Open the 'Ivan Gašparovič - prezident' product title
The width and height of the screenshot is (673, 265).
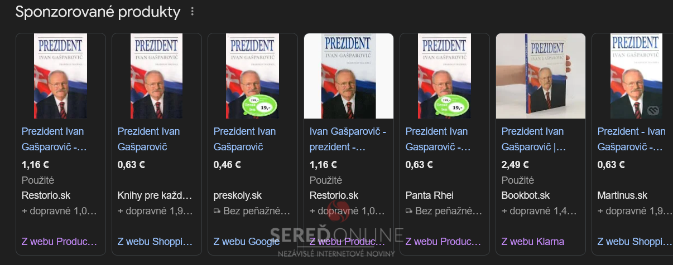tap(348, 139)
